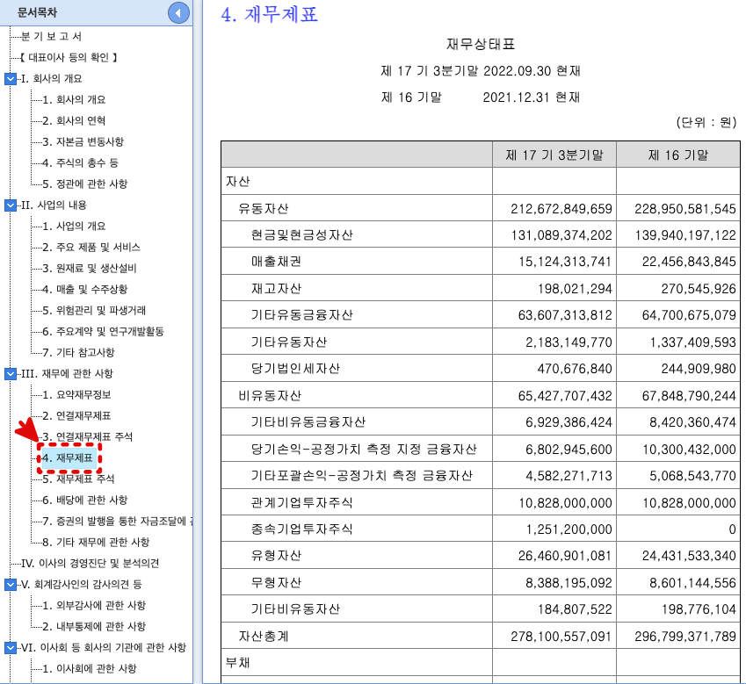This screenshot has width=746, height=684.
Task: Open 2. 연결재무제표 item
Action: (x=76, y=416)
